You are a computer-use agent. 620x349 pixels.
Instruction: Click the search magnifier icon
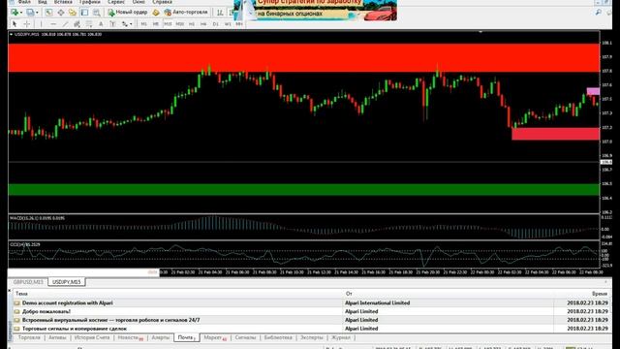[x=599, y=13]
